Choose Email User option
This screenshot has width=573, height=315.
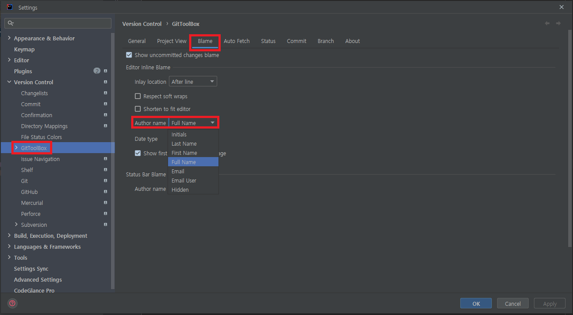[193, 181]
